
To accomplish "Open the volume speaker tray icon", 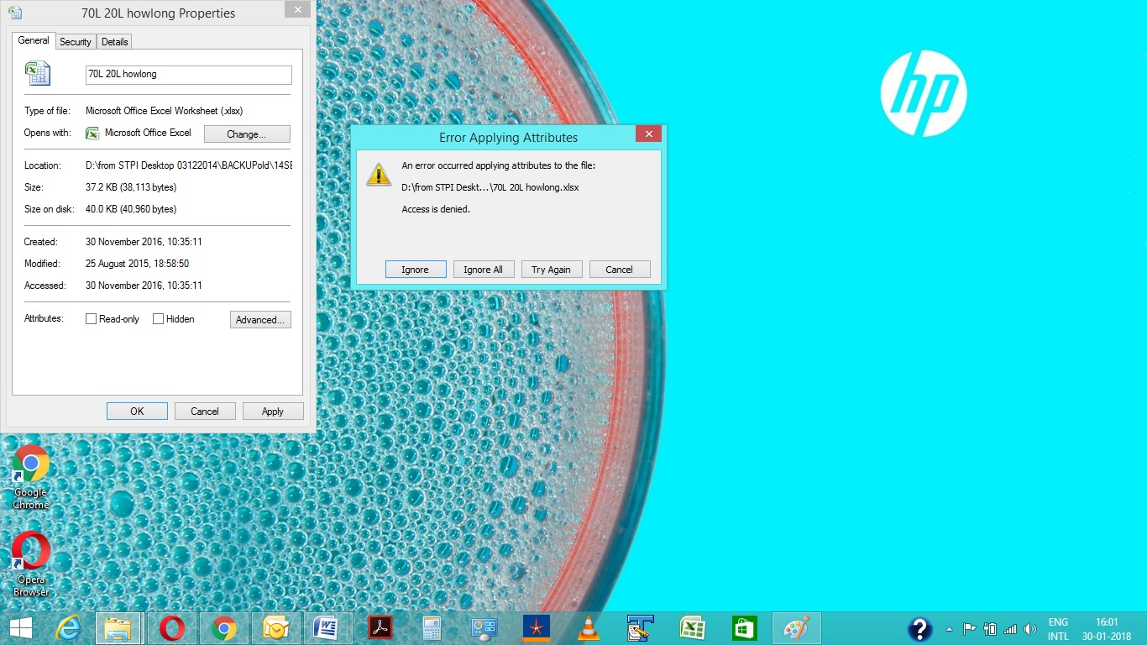I will click(1030, 629).
